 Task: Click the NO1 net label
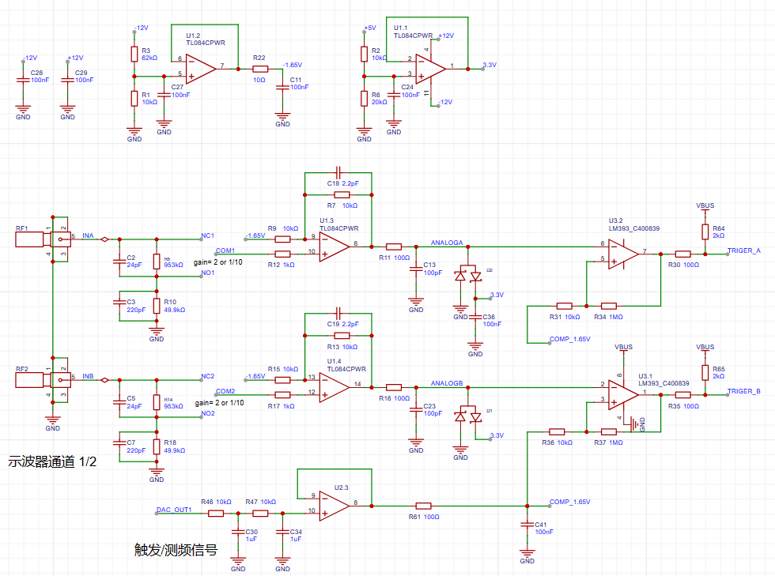click(207, 273)
